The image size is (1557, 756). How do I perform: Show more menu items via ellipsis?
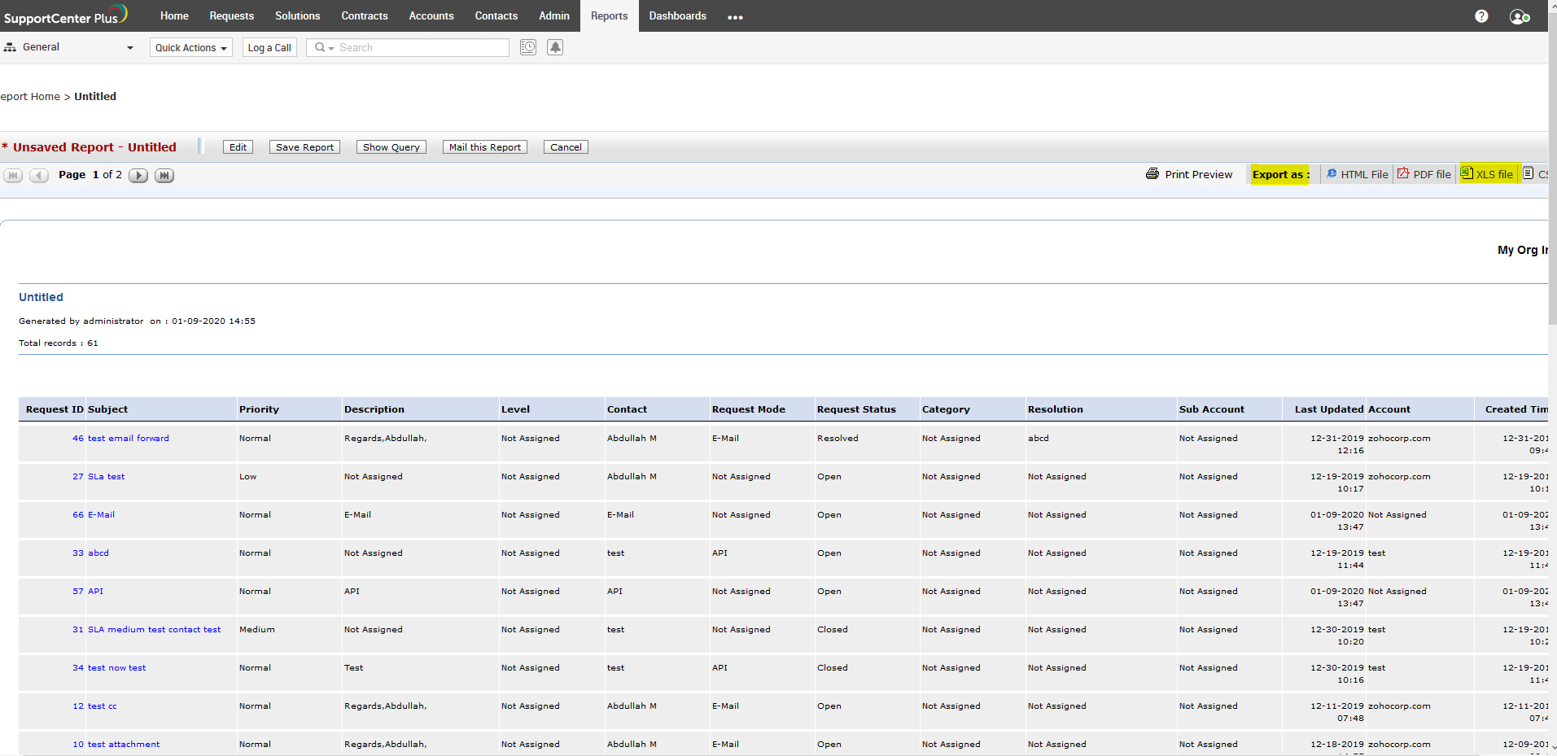[735, 17]
